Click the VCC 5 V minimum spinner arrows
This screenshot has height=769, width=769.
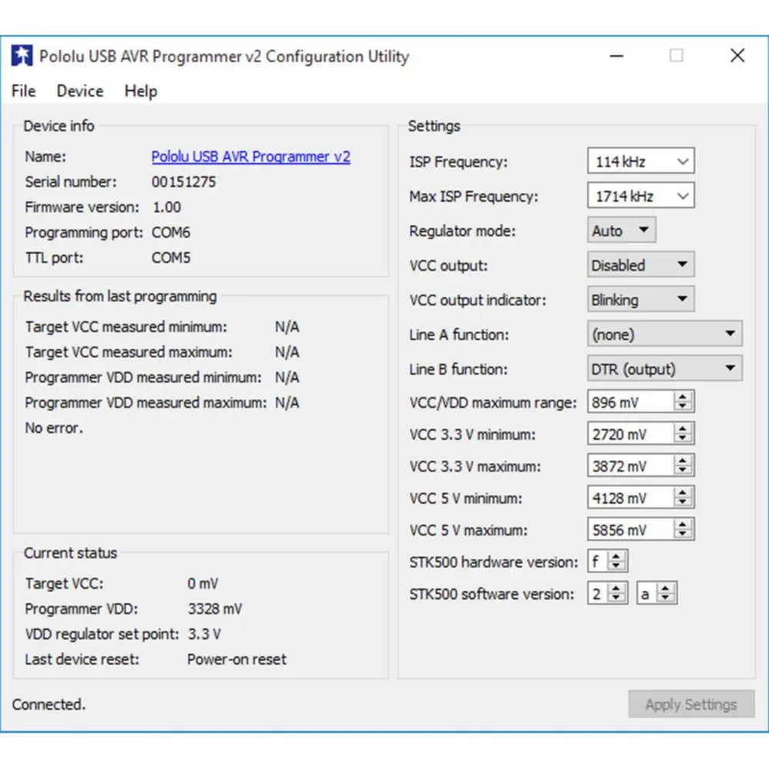[x=683, y=498]
